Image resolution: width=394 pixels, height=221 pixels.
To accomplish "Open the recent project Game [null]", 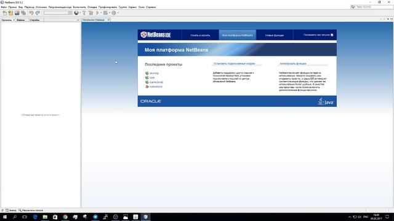I will click(156, 82).
